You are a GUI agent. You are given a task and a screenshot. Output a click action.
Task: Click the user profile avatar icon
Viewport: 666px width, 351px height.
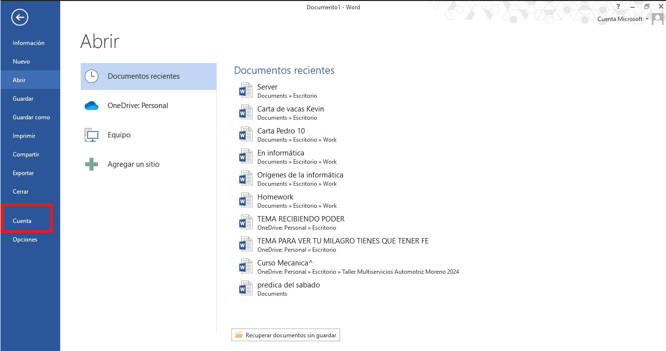pos(658,19)
